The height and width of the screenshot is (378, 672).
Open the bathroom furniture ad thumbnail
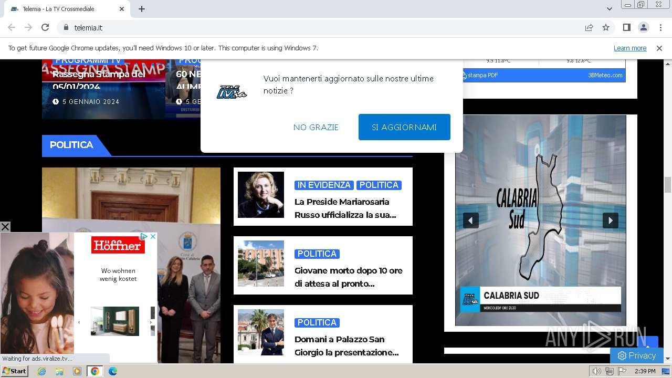[x=115, y=321]
